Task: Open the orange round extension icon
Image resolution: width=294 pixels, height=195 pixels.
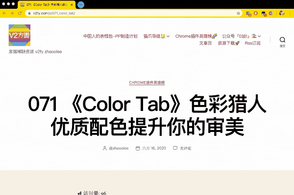Action: [x=256, y=13]
